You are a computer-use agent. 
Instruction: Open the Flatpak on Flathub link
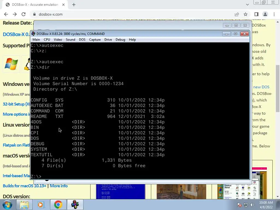click(16, 145)
